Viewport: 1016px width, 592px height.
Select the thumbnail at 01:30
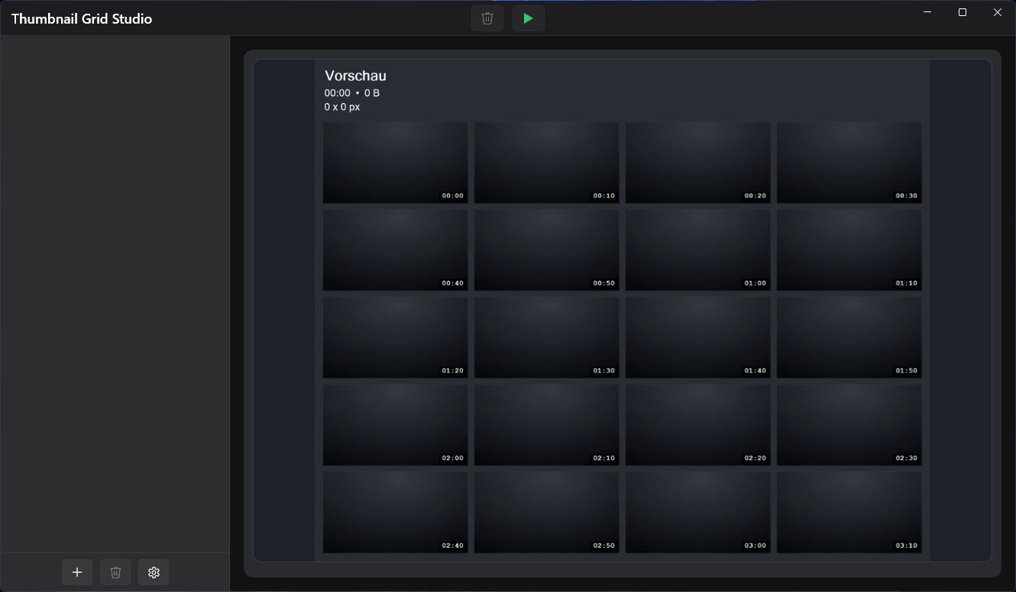point(546,337)
